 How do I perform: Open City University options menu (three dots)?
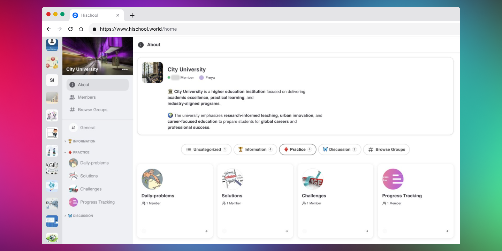tap(125, 69)
